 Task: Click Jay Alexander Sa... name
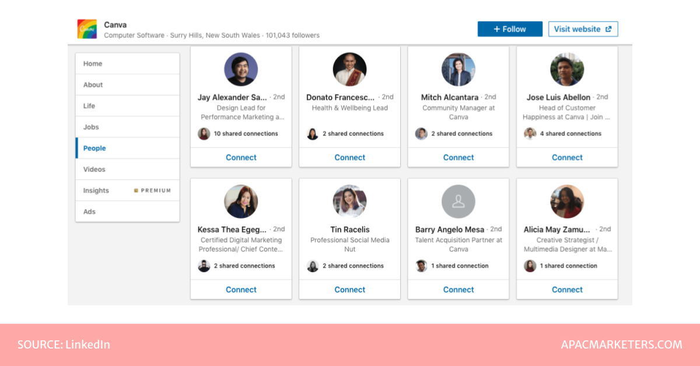(x=232, y=97)
